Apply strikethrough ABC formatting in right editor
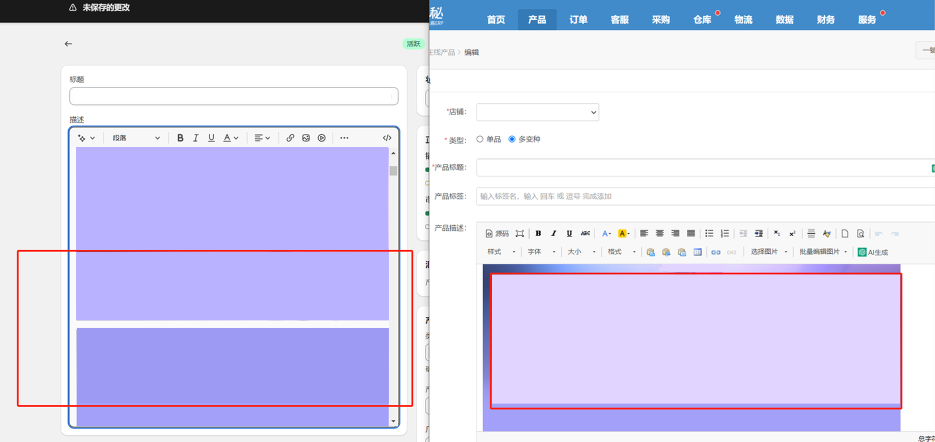Viewport: 935px width, 442px height. (585, 233)
